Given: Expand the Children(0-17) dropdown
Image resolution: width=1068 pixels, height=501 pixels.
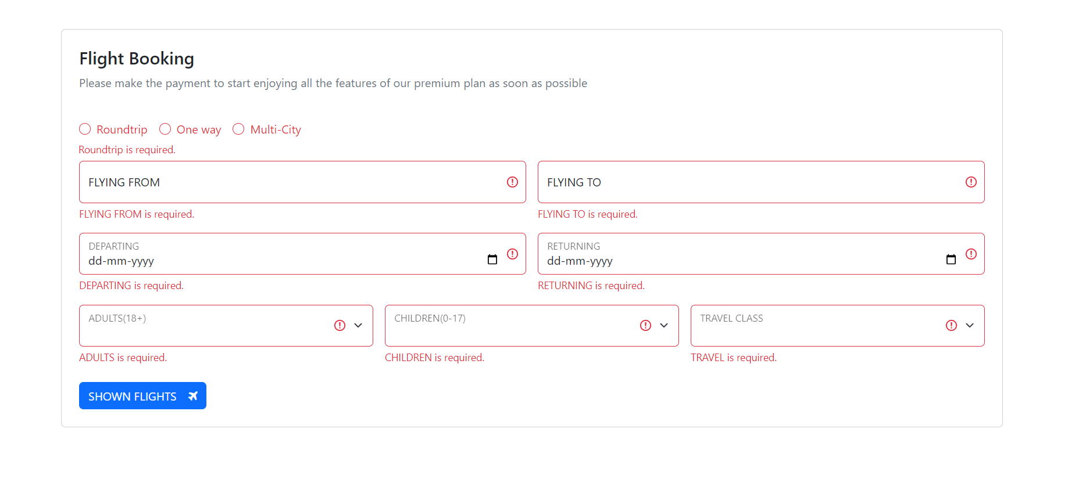Looking at the screenshot, I should coord(663,326).
